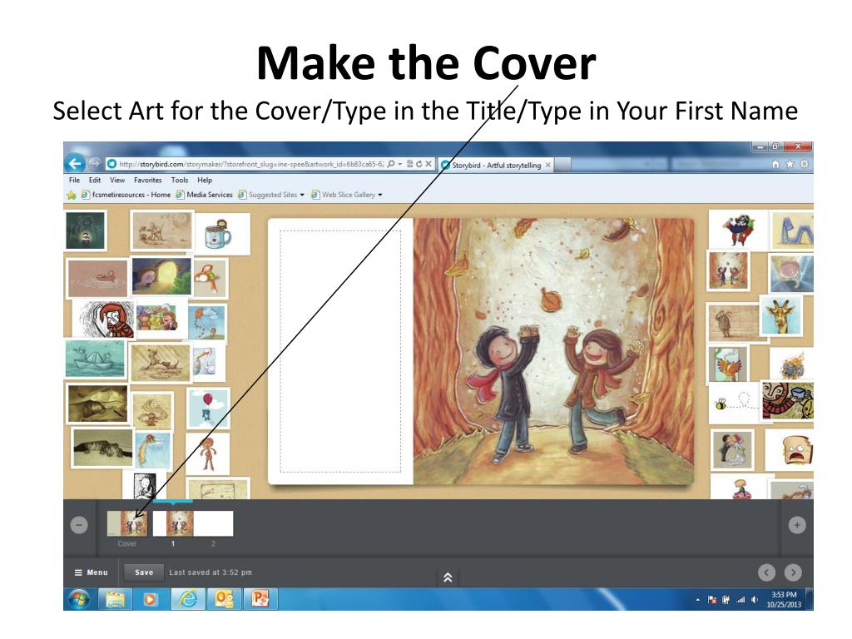Click the volume speaker icon in the tray

coord(754,600)
